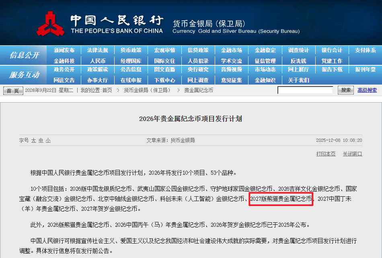Click 关闭窗口 to close the window
The height and width of the screenshot is (258, 382).
[352, 154]
